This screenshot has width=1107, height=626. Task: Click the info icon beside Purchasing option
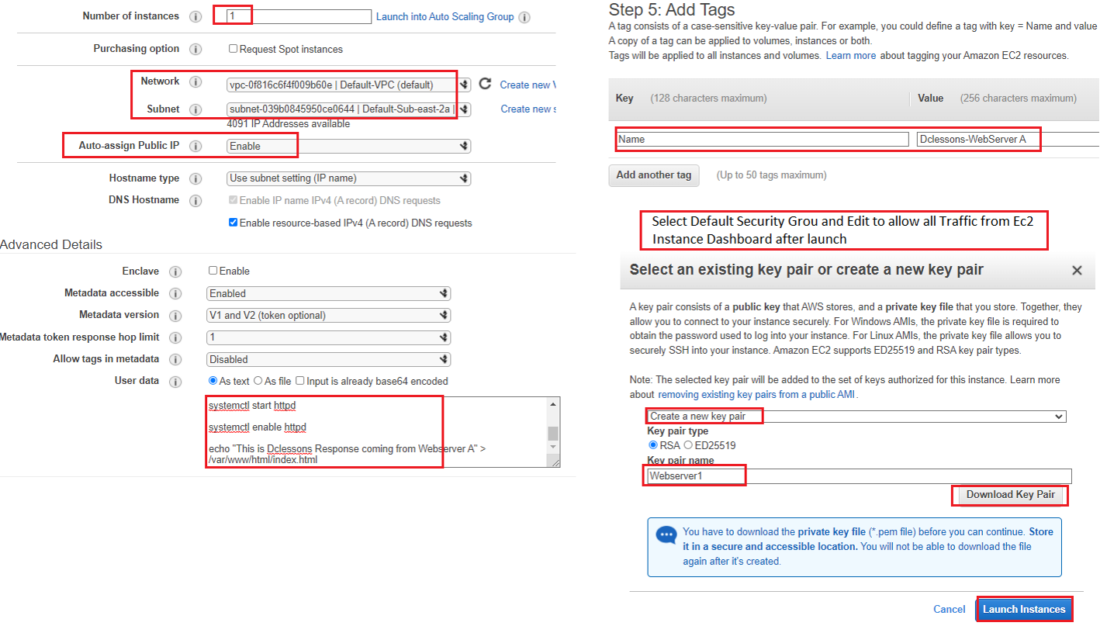point(195,49)
